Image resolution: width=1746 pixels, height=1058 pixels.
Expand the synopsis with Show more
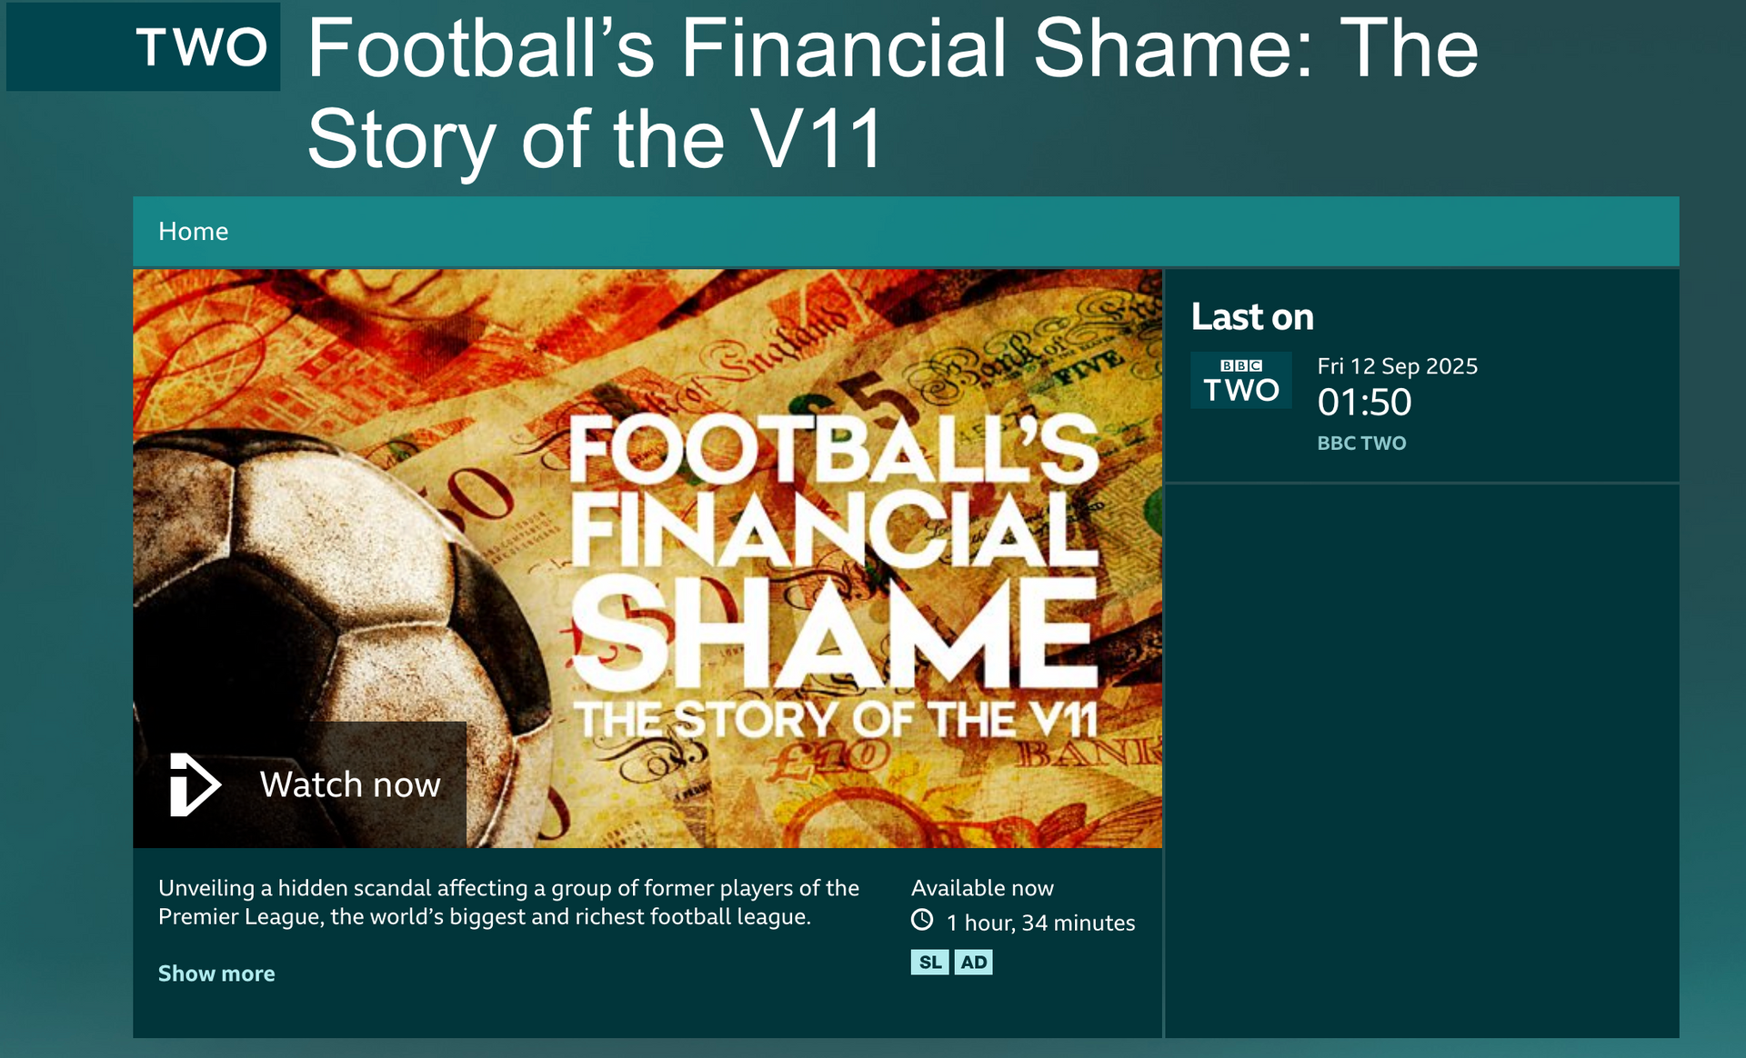point(216,973)
